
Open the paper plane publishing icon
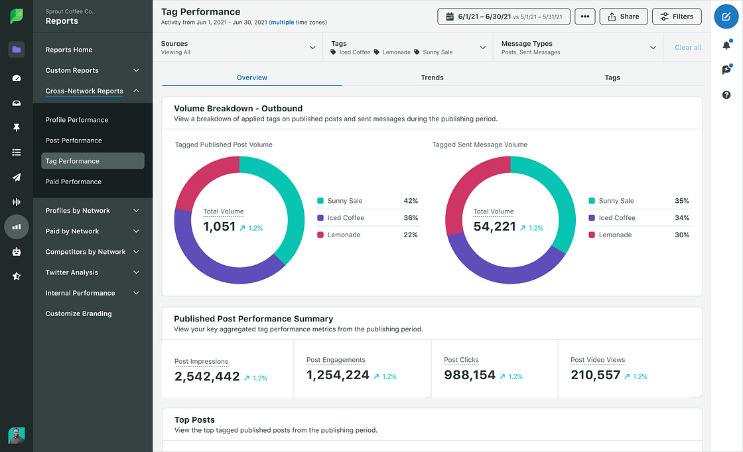tap(17, 177)
